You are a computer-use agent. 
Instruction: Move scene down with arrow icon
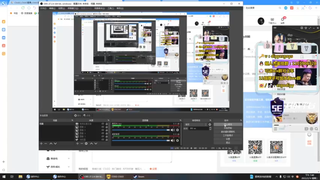[x=55, y=144]
